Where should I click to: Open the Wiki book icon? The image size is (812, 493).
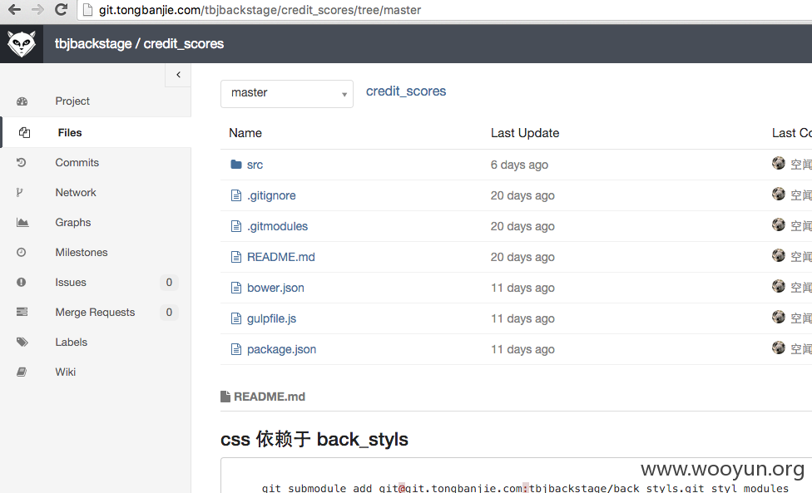(22, 372)
